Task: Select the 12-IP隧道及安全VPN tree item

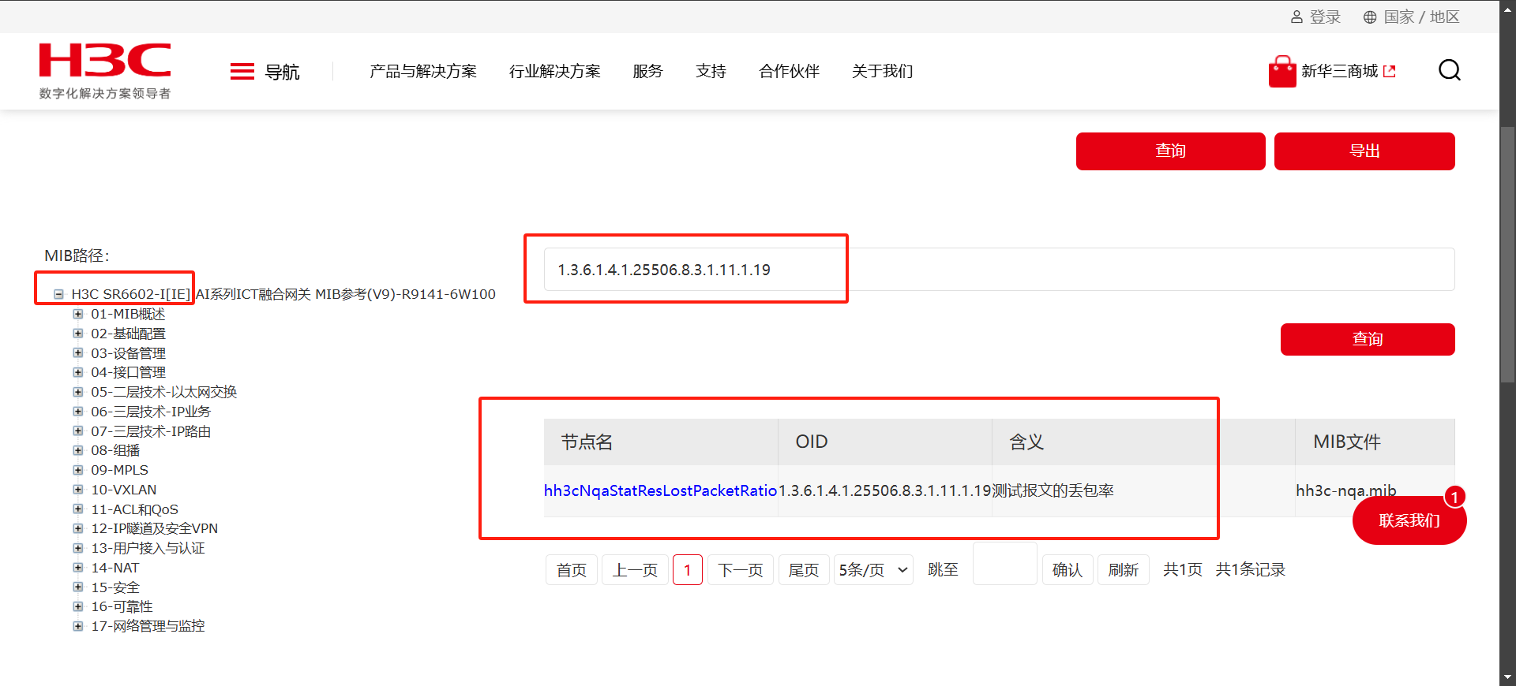Action: pos(154,528)
